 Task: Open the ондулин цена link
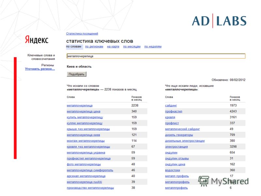[175, 164]
